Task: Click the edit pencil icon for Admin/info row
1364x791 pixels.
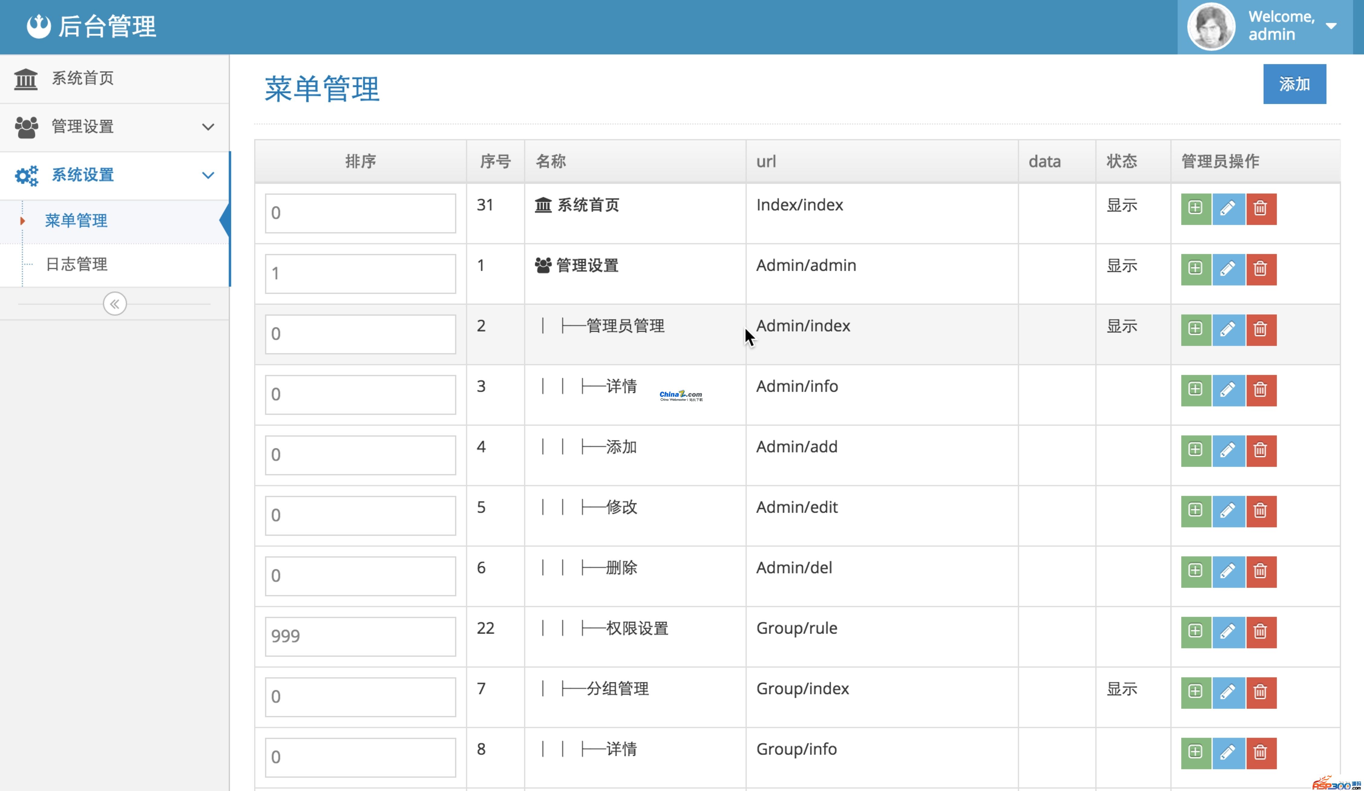Action: click(x=1228, y=390)
